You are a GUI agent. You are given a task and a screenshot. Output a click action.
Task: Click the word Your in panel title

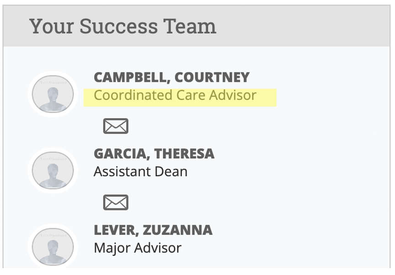point(52,26)
